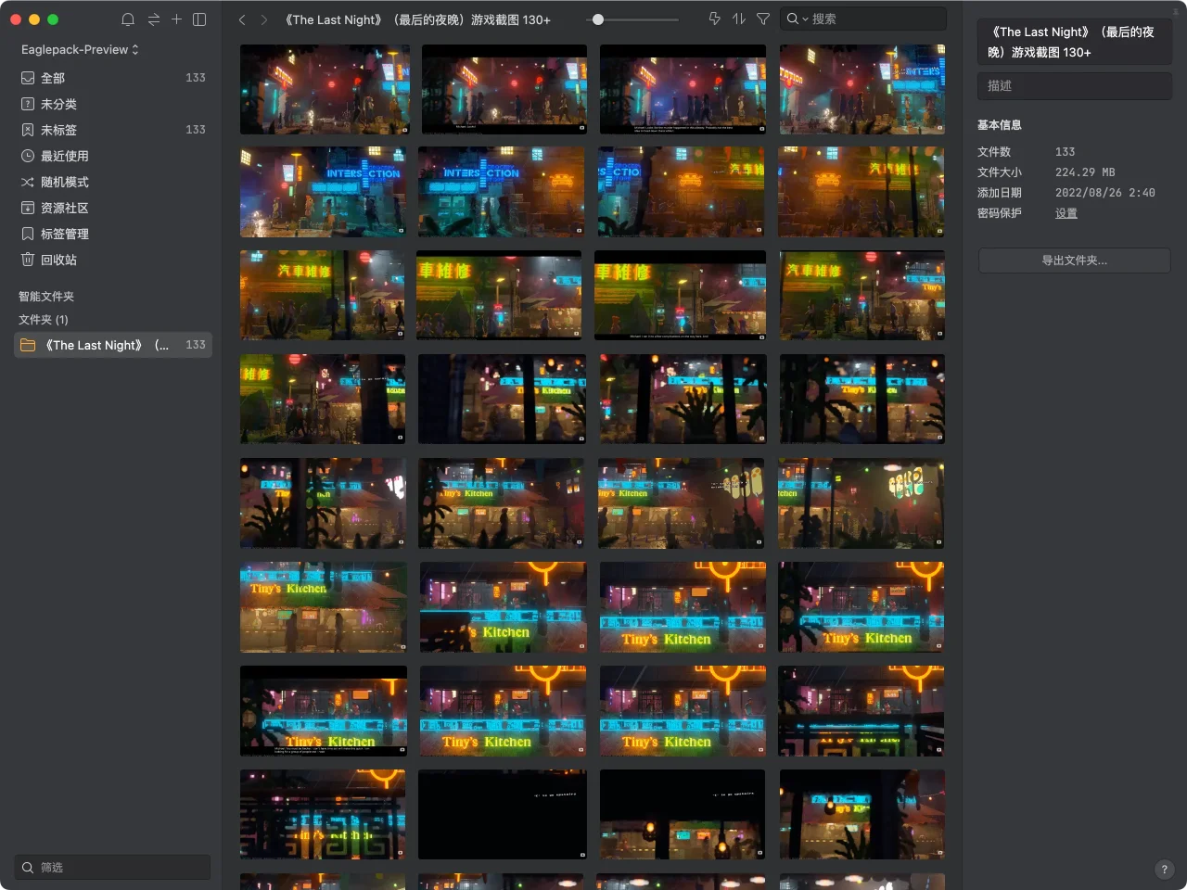Select the mostly black thumbnail, eighth row second column
The height and width of the screenshot is (890, 1187).
click(x=503, y=815)
